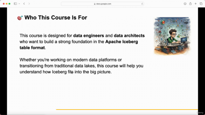Click the target emoji beside the title
This screenshot has height=115, width=205.
(20, 18)
